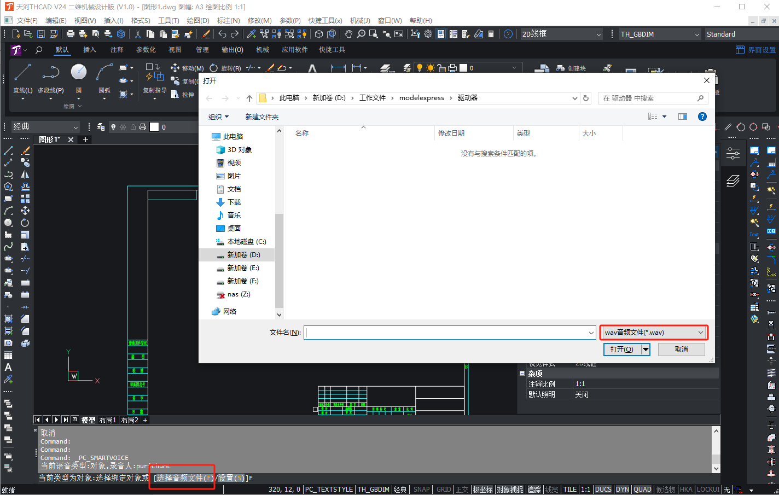
Task: Click the Cut scissors icon
Action: point(137,34)
